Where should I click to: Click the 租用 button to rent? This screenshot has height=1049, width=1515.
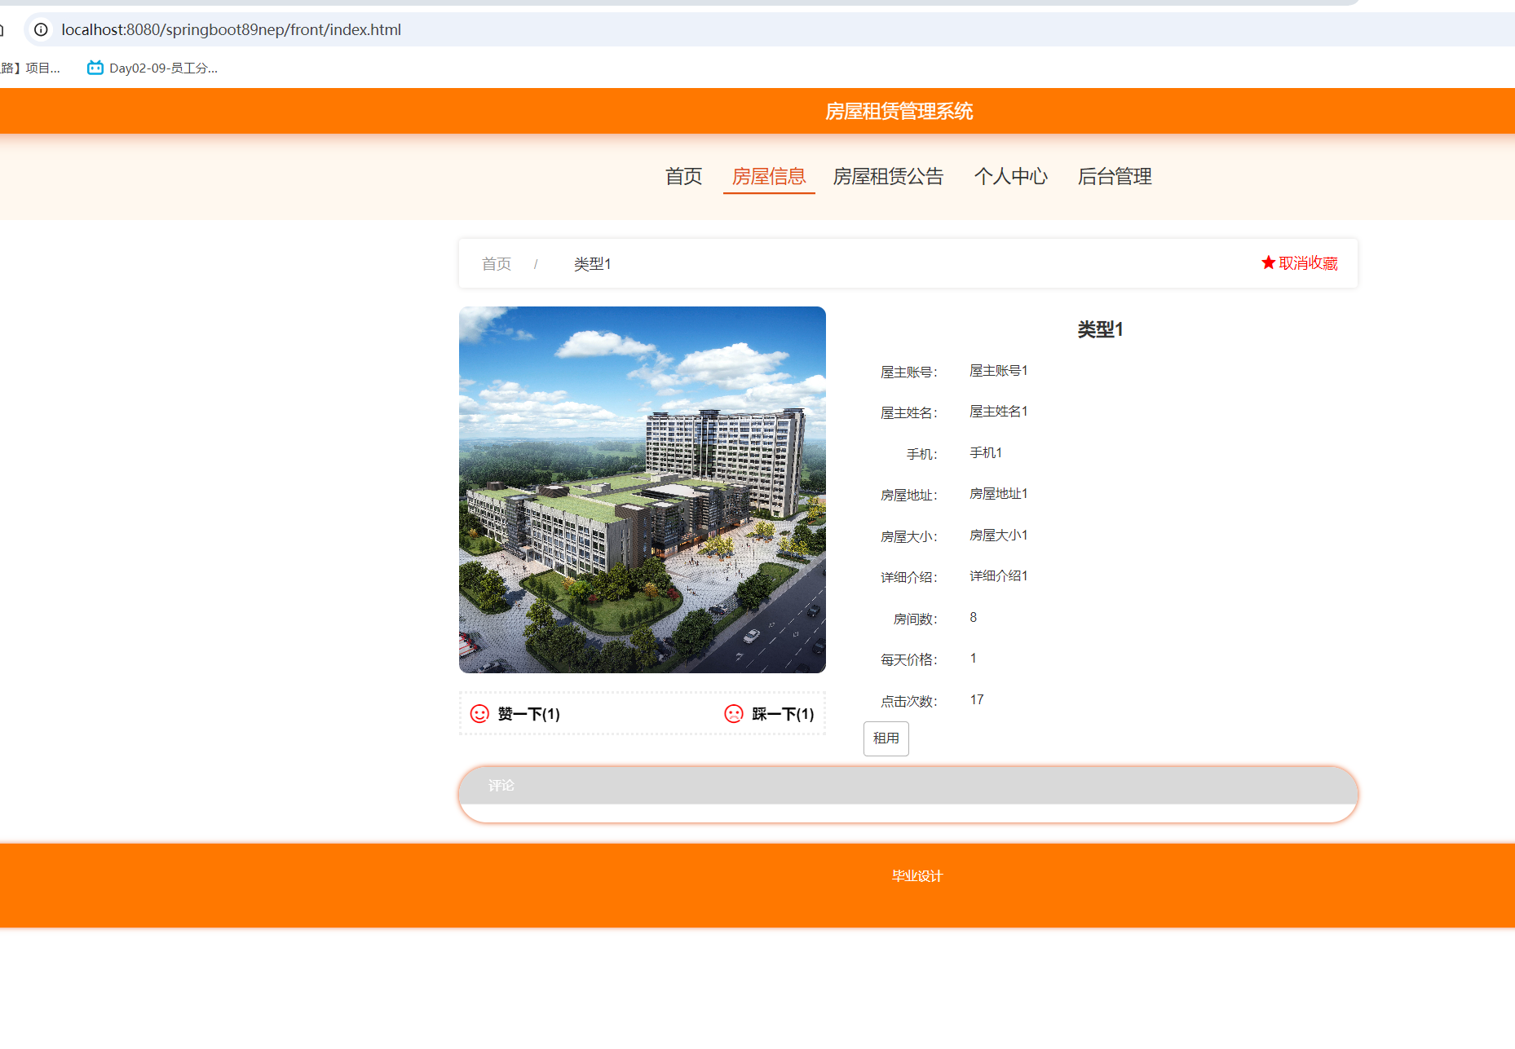click(x=886, y=738)
